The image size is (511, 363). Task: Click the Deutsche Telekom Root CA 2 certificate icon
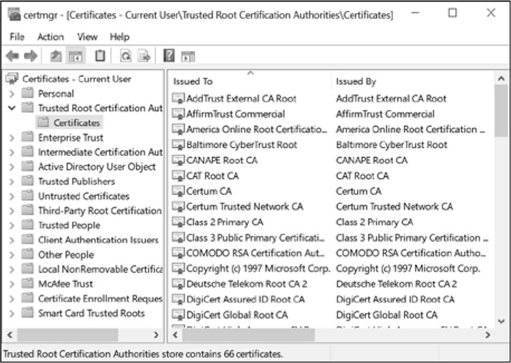click(x=179, y=284)
